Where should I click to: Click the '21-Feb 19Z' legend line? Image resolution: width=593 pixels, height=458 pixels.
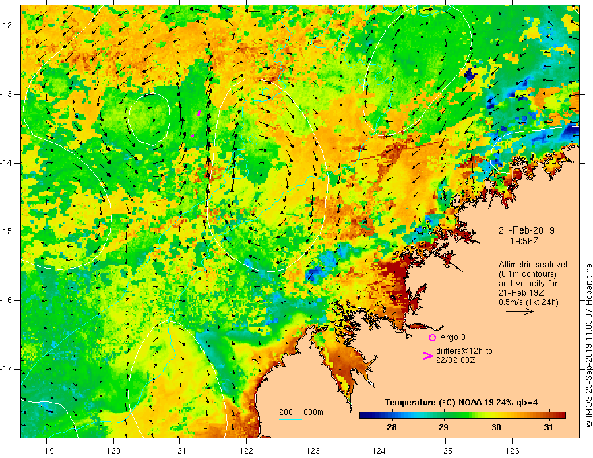pyautogui.click(x=522, y=293)
